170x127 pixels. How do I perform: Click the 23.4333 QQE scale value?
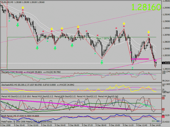(x=166, y=122)
